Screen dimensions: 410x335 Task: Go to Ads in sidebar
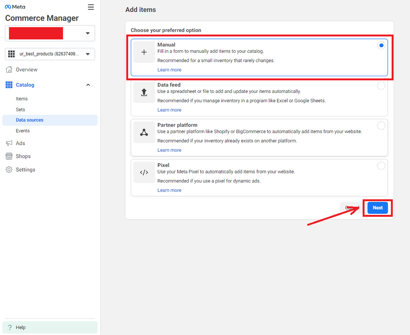pyautogui.click(x=21, y=143)
